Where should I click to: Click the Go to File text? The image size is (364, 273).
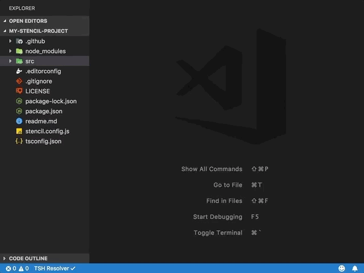tap(228, 185)
